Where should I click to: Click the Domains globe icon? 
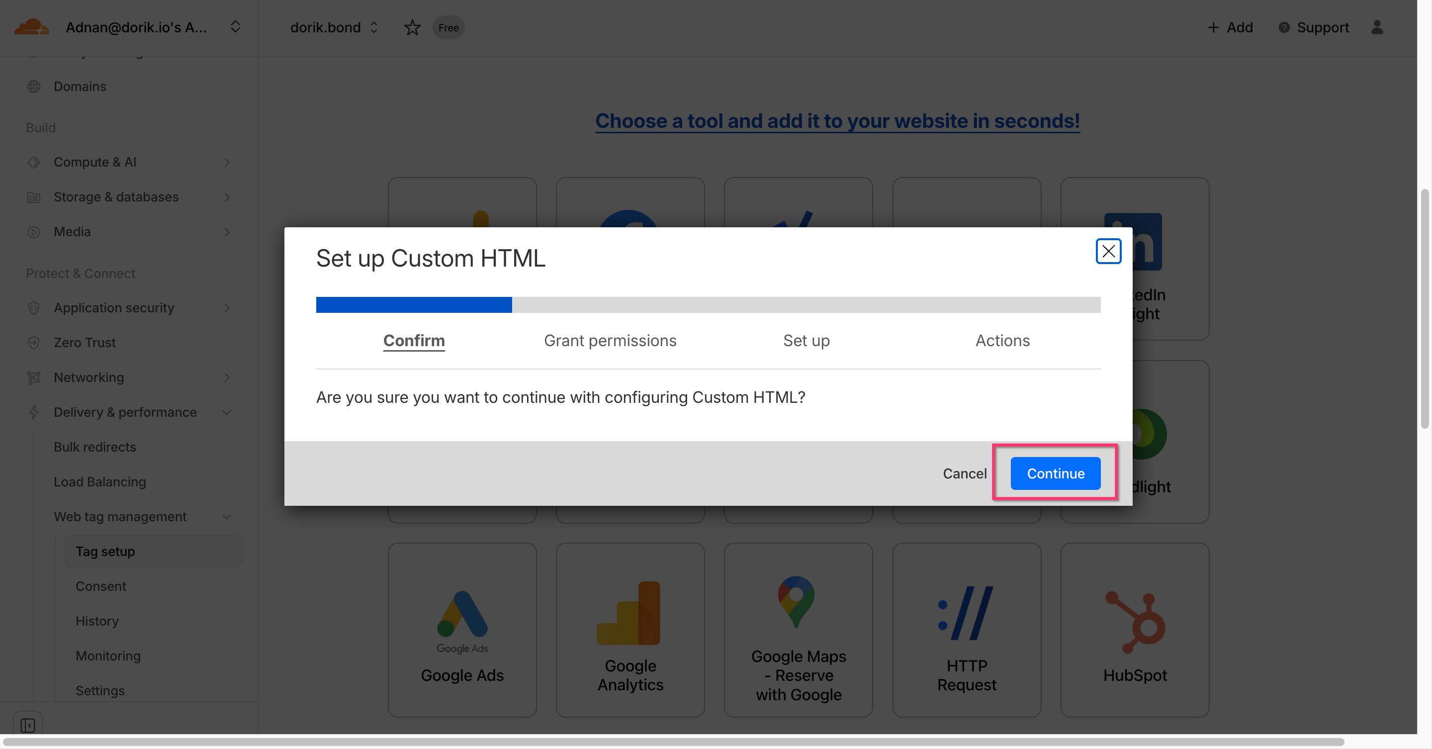tap(34, 86)
